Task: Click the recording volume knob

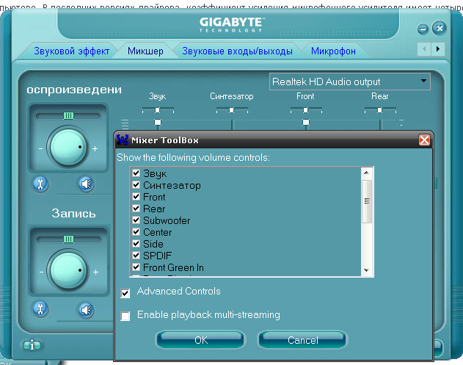Action: [x=68, y=270]
